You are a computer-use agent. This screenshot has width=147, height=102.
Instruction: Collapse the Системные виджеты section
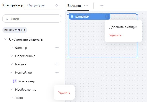[x=5, y=39]
